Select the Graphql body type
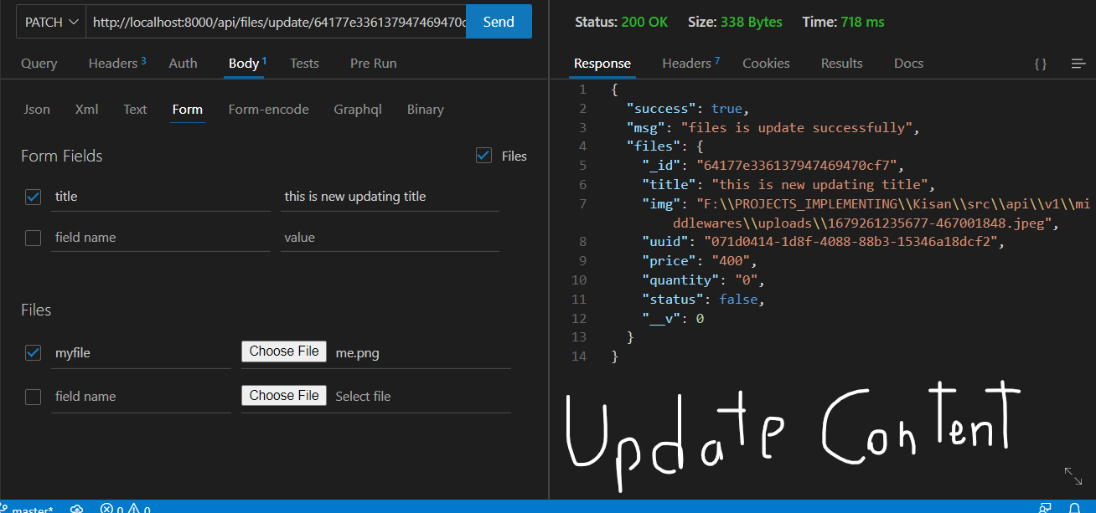This screenshot has width=1096, height=513. pyautogui.click(x=358, y=109)
